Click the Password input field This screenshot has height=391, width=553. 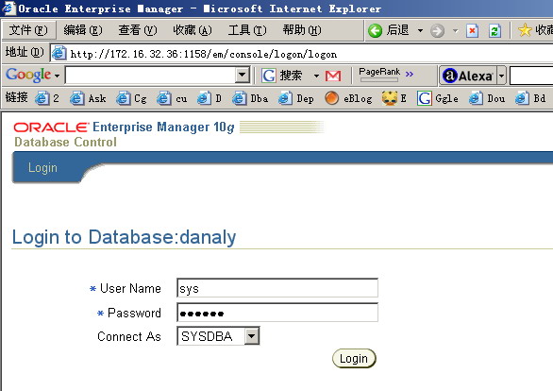pyautogui.click(x=277, y=313)
